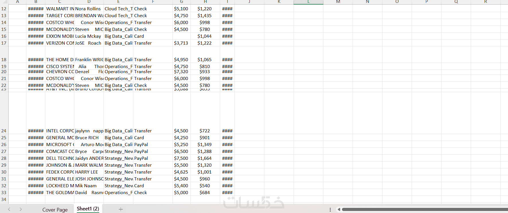Viewport: 508px width, 213px height.
Task: Select the HARRY LEE cell
Action: (89, 172)
